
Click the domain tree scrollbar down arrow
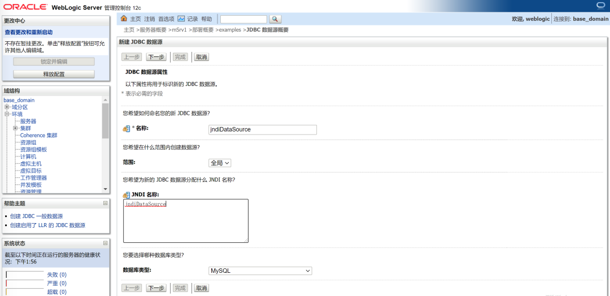(x=105, y=189)
